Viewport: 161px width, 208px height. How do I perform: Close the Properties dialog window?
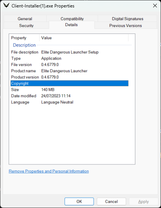tap(155, 6)
